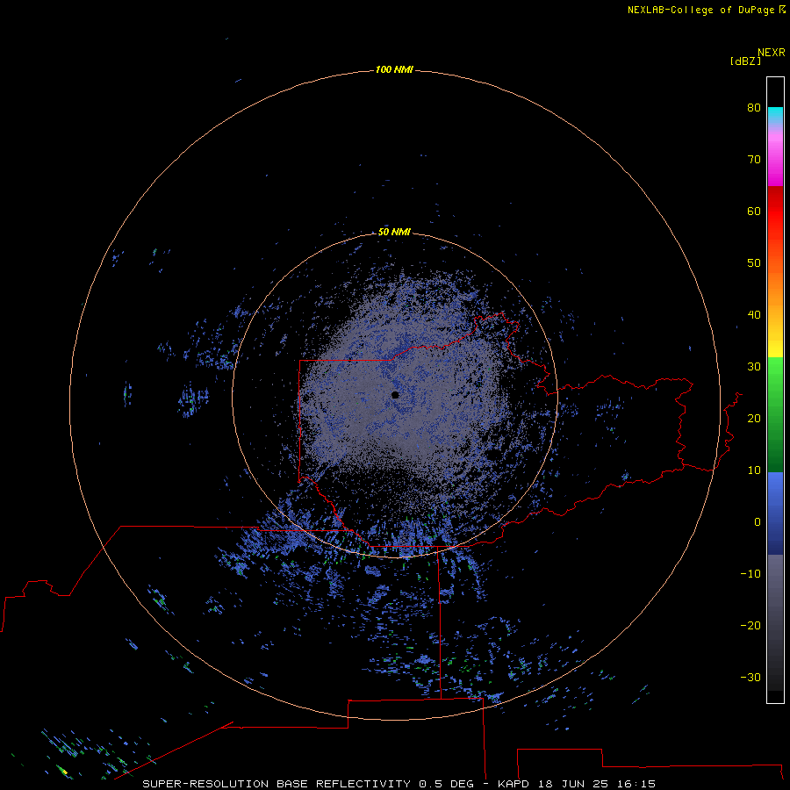Click the black radar site dot at center
The width and height of the screenshot is (790, 790).
pos(395,395)
